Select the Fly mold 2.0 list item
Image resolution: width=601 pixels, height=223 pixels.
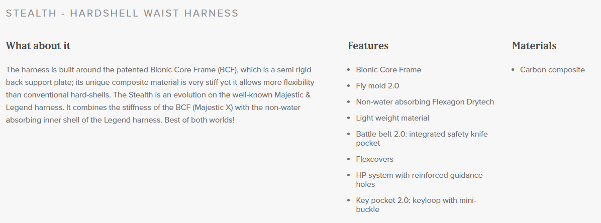point(377,86)
